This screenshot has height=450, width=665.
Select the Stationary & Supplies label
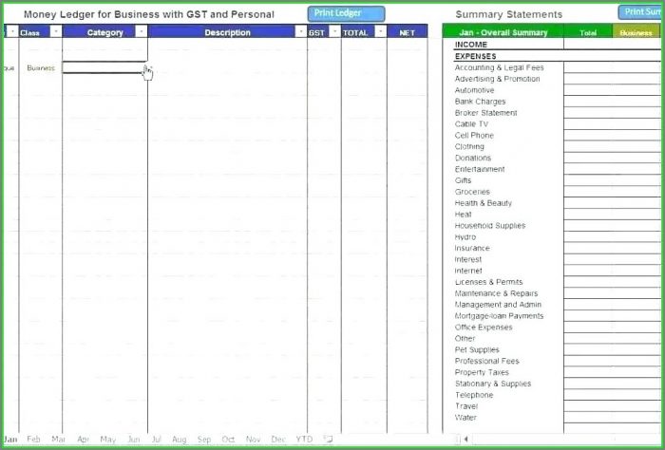coord(493,384)
